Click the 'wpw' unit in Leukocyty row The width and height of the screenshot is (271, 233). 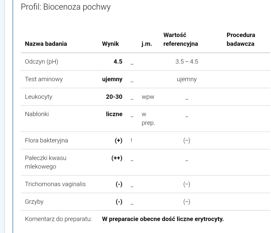(x=148, y=97)
